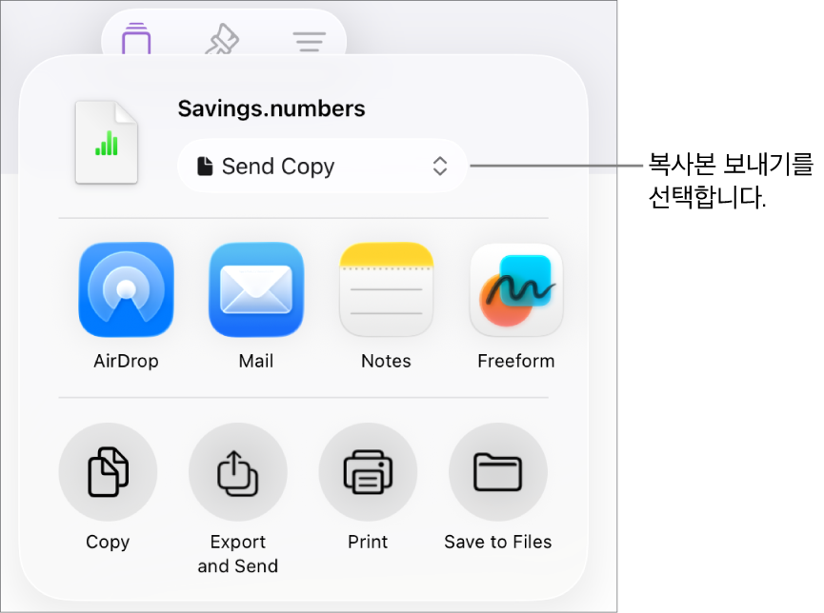Click the document glyph in Send Copy

pos(205,166)
